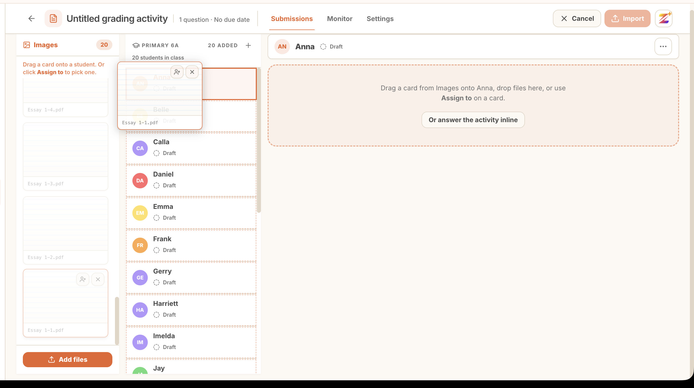Screen dimensions: 694x388
Task: Click the Images list scrollbar
Action: click(x=117, y=321)
